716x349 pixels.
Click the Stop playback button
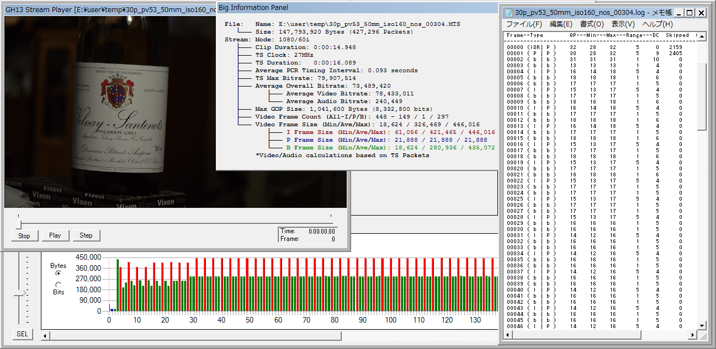pyautogui.click(x=24, y=235)
